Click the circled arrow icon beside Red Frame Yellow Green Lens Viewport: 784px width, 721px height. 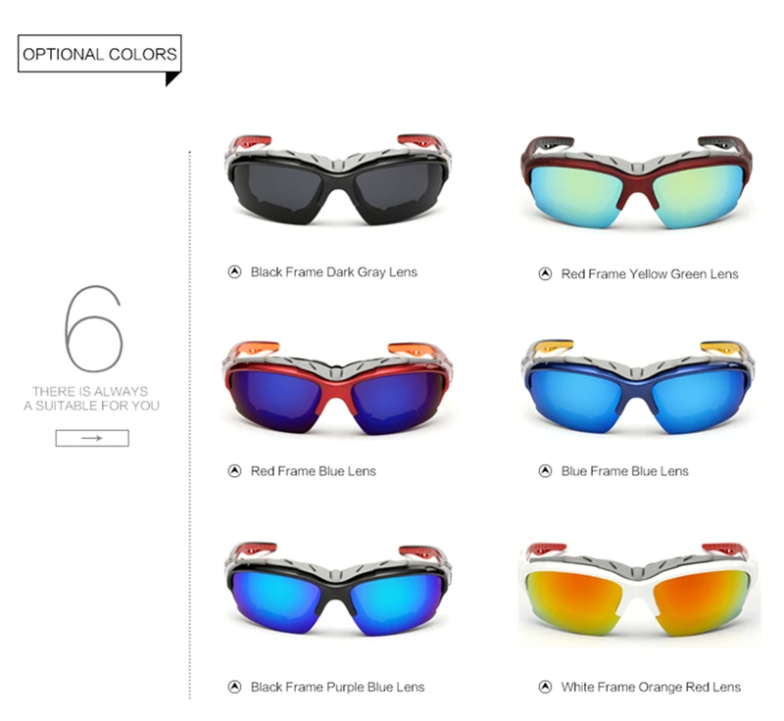pos(545,274)
